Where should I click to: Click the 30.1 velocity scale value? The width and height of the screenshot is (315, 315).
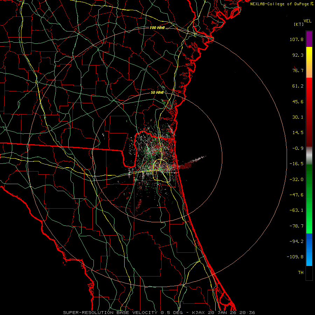(x=298, y=117)
